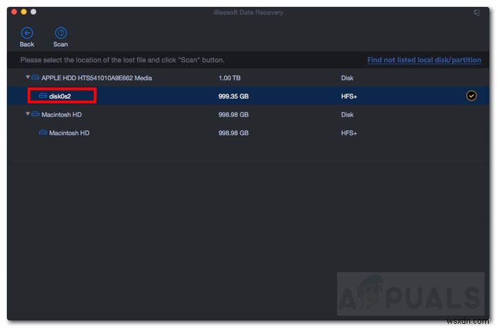Click the Back button label

pyautogui.click(x=27, y=44)
